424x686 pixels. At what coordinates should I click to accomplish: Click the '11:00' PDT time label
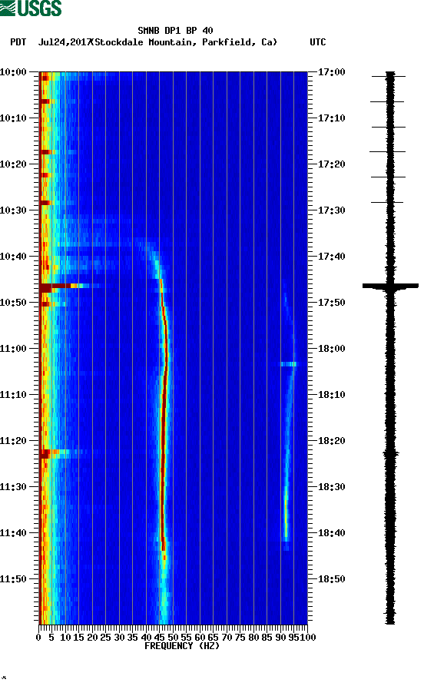pos(13,349)
